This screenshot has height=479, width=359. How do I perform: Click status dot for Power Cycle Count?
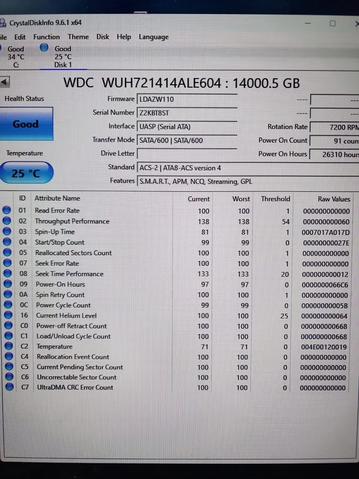[x=8, y=304]
